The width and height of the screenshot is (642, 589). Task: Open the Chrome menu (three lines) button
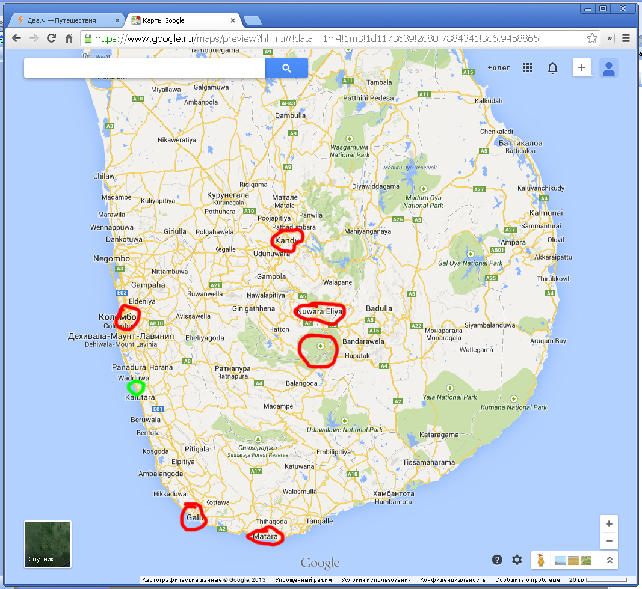[626, 38]
